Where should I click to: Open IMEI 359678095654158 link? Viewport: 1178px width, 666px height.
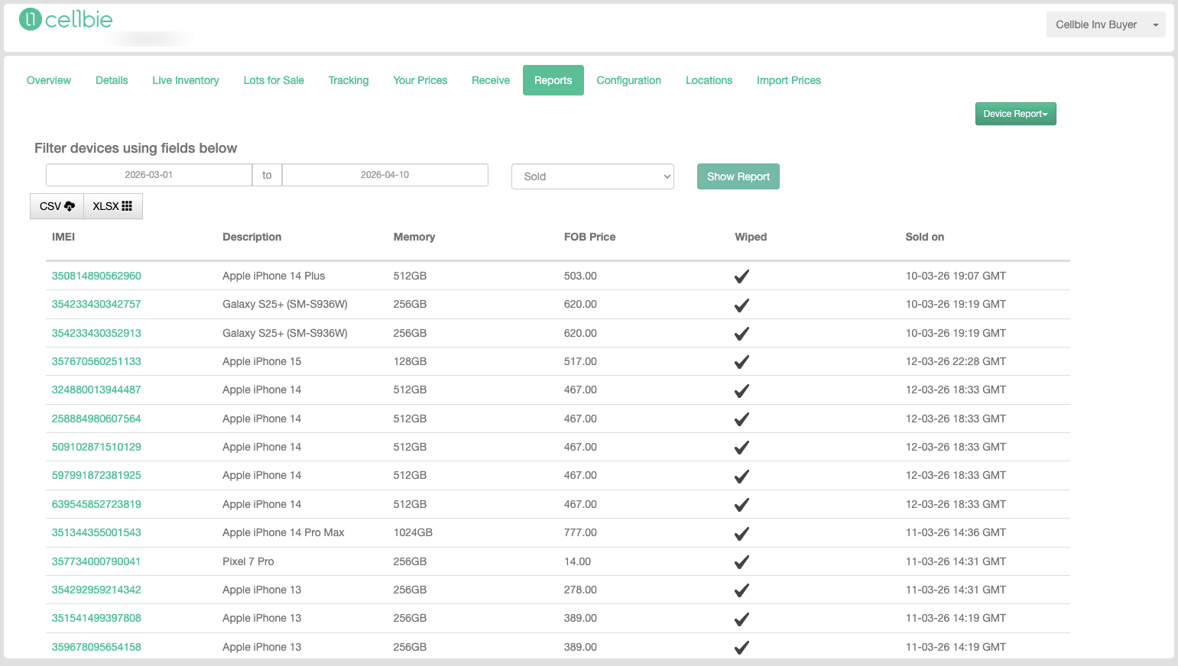[x=96, y=647]
